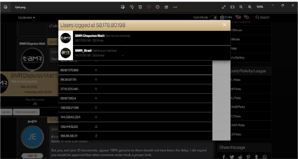The image size is (298, 159).
Task: Share the page on WhatsApp
Action: (265, 157)
